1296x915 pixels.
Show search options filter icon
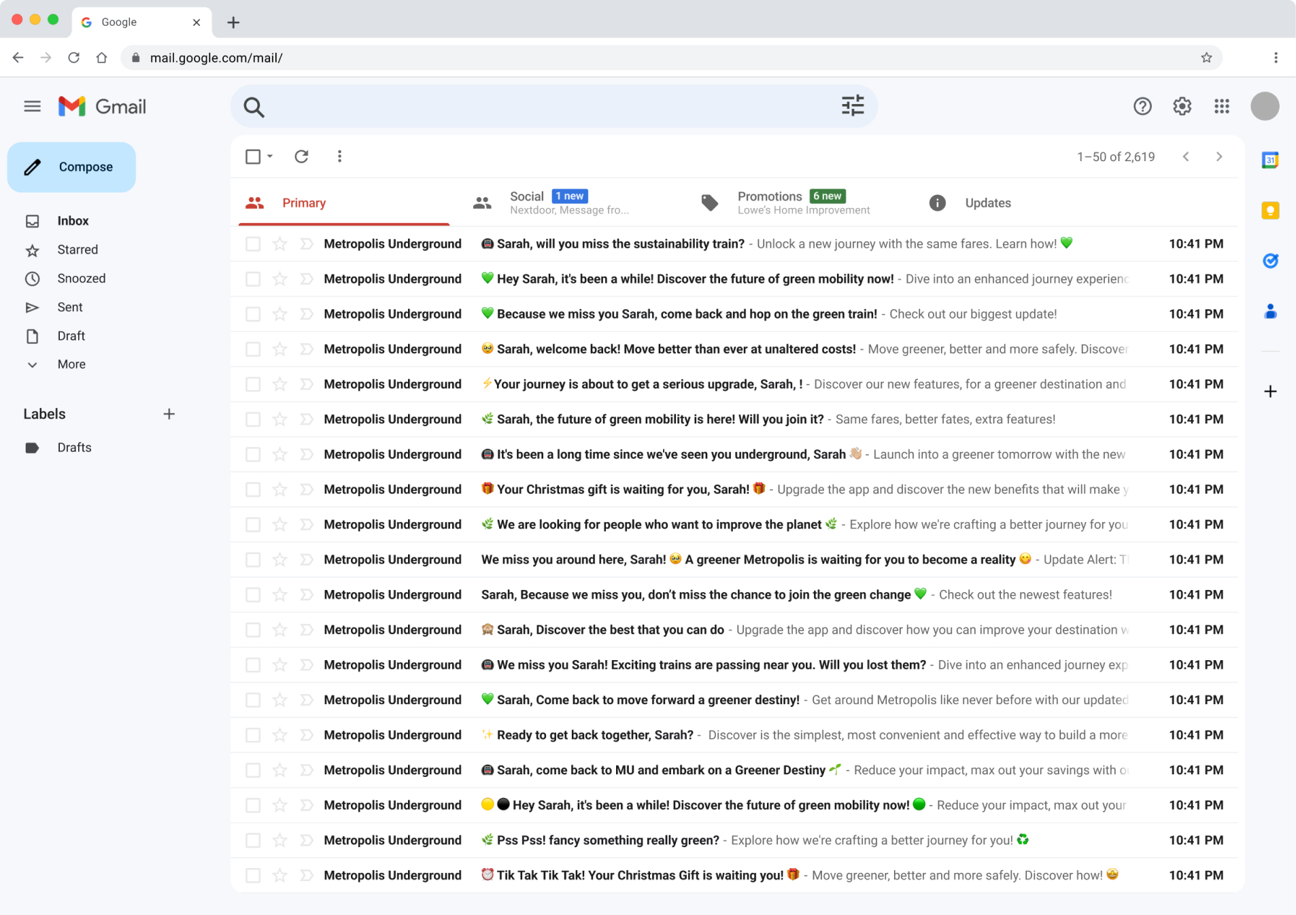click(x=853, y=105)
